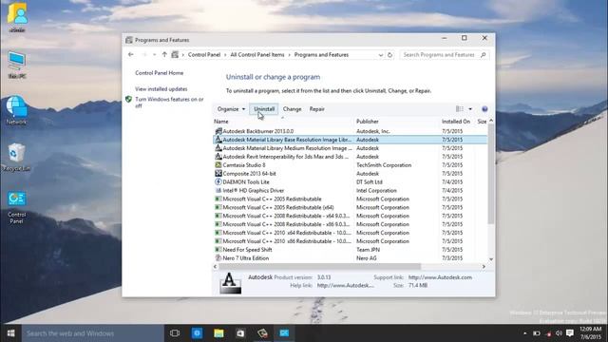Click the Autodesk support link URL
Viewport: 608px width, 342px height.
coord(440,277)
